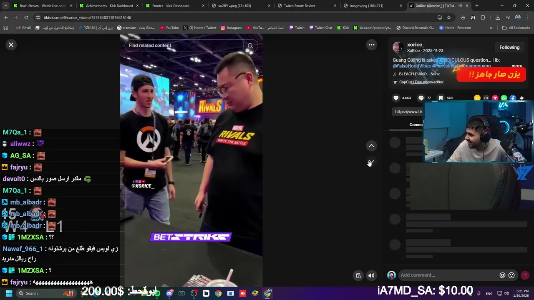
Task: Open emoji picker in comment box
Action: click(x=511, y=275)
